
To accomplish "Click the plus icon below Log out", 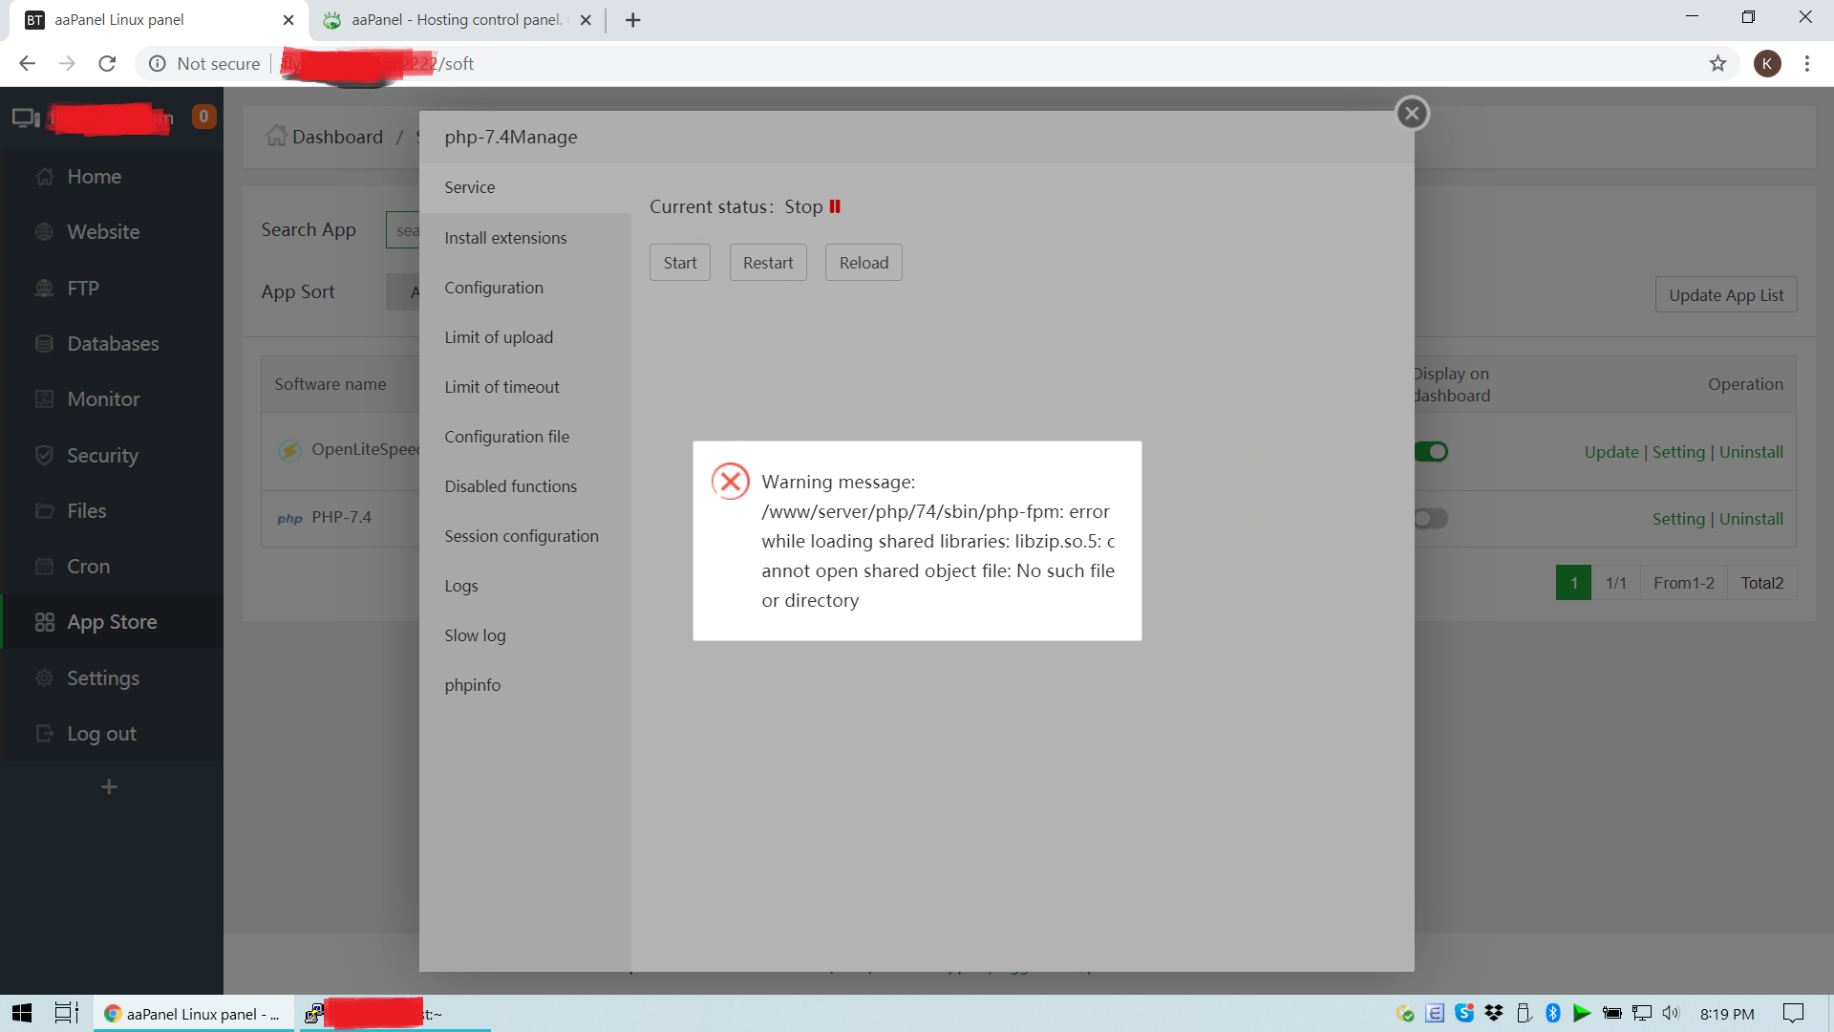I will (x=109, y=786).
